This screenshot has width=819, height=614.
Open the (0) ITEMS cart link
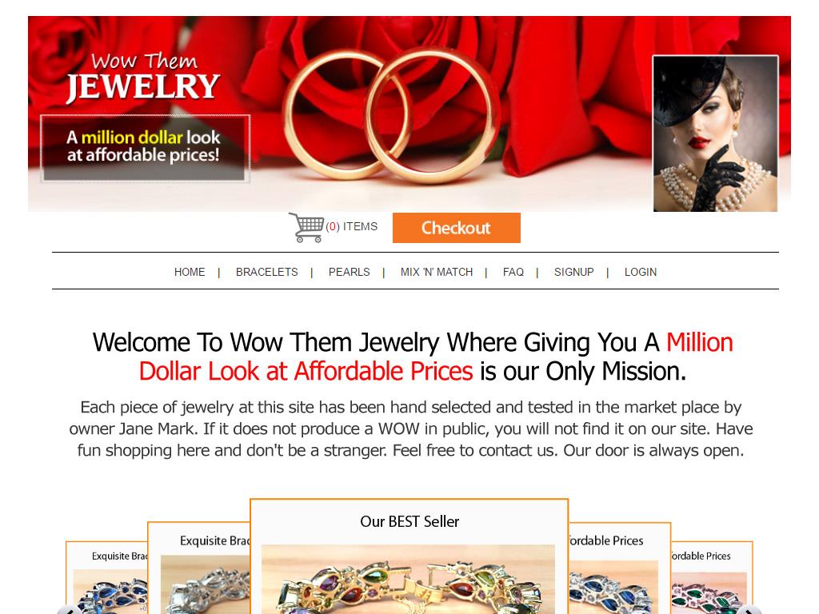[352, 226]
